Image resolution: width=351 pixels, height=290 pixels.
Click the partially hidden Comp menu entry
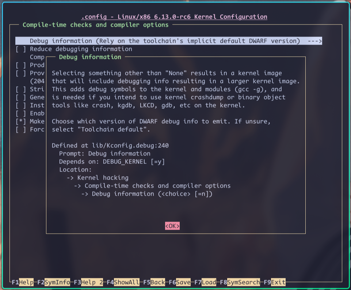pyautogui.click(x=37, y=57)
